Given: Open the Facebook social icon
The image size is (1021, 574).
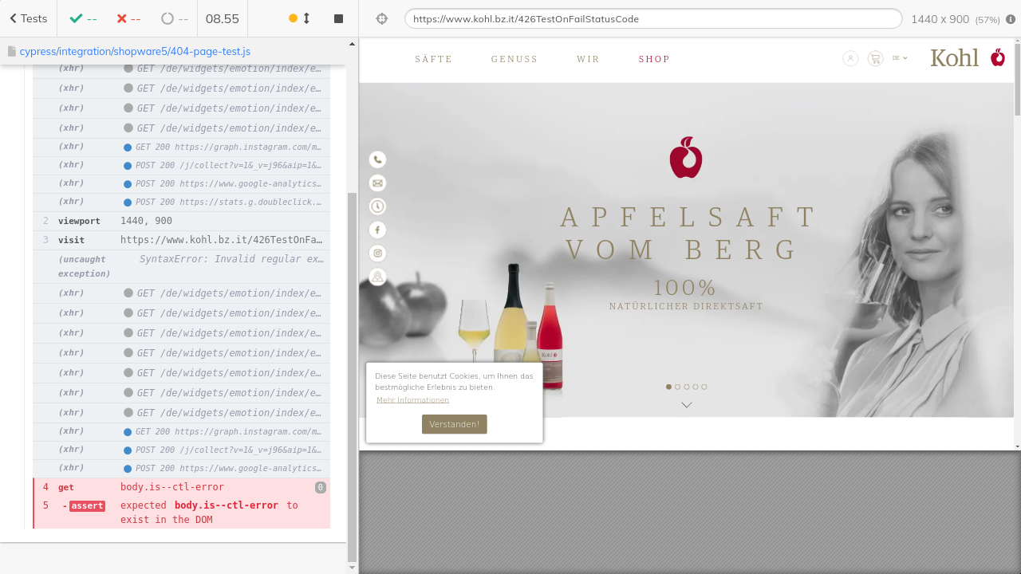Looking at the screenshot, I should tap(377, 230).
